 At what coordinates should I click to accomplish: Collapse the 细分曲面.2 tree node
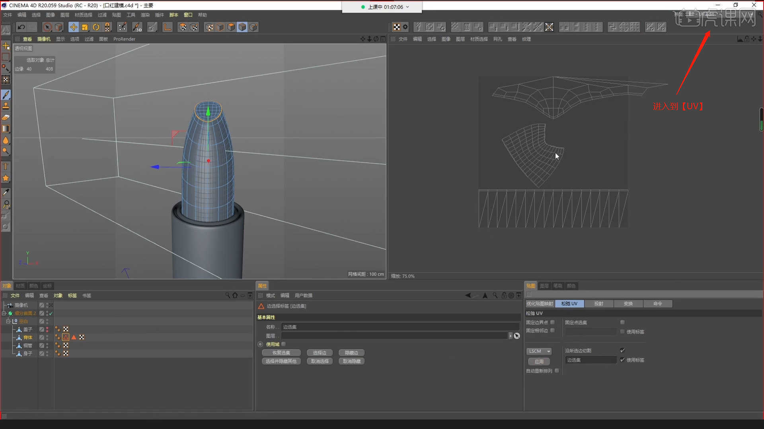[x=4, y=313]
